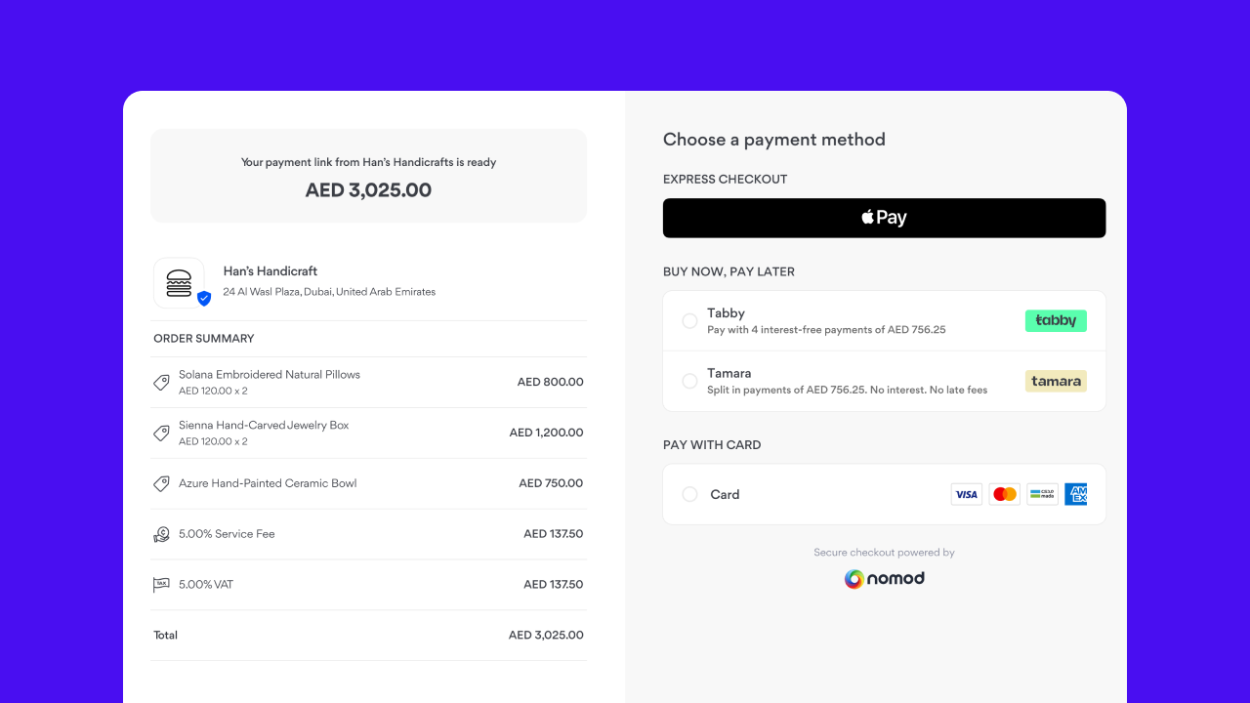Click the Sienna Hand-Carved Jewelry Box item name

coord(264,425)
